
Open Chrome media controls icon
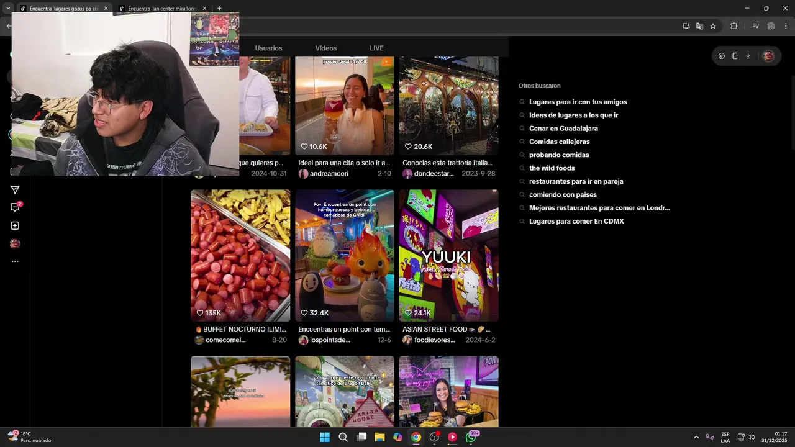(x=756, y=26)
